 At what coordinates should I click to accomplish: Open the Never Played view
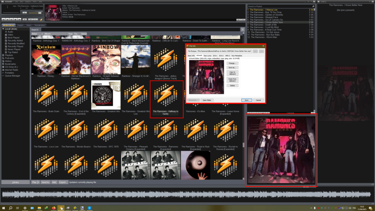12,49
